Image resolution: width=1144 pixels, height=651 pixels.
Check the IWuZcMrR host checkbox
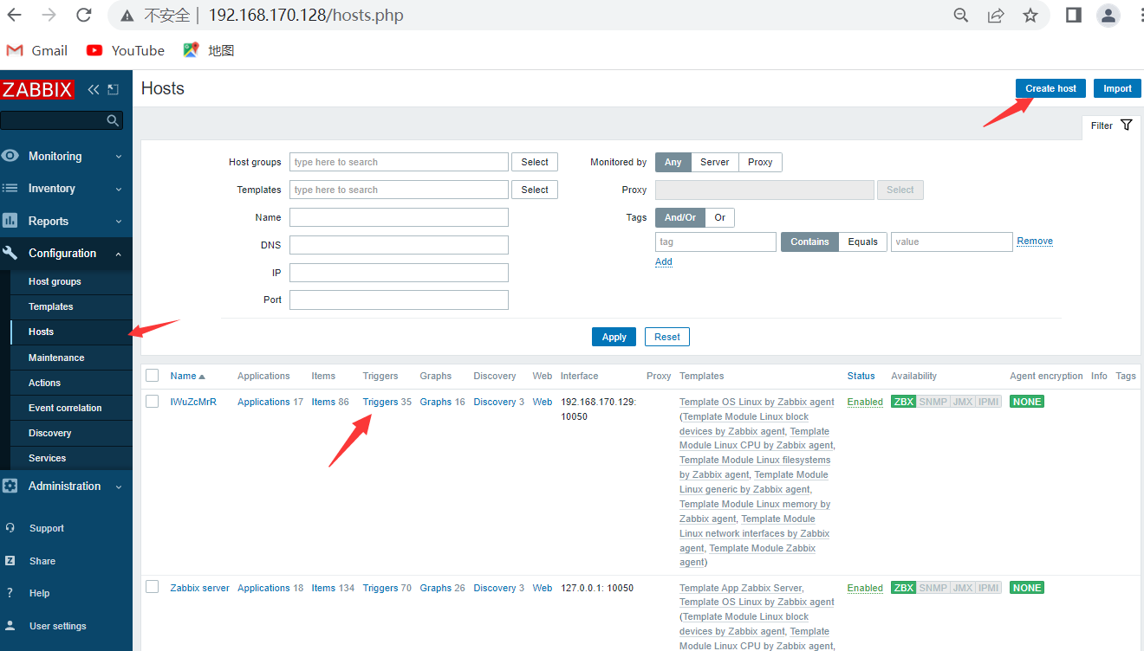pyautogui.click(x=153, y=401)
